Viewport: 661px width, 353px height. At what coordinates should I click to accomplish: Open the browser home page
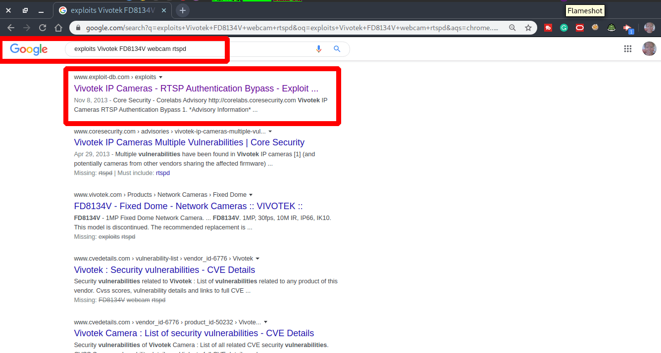58,28
